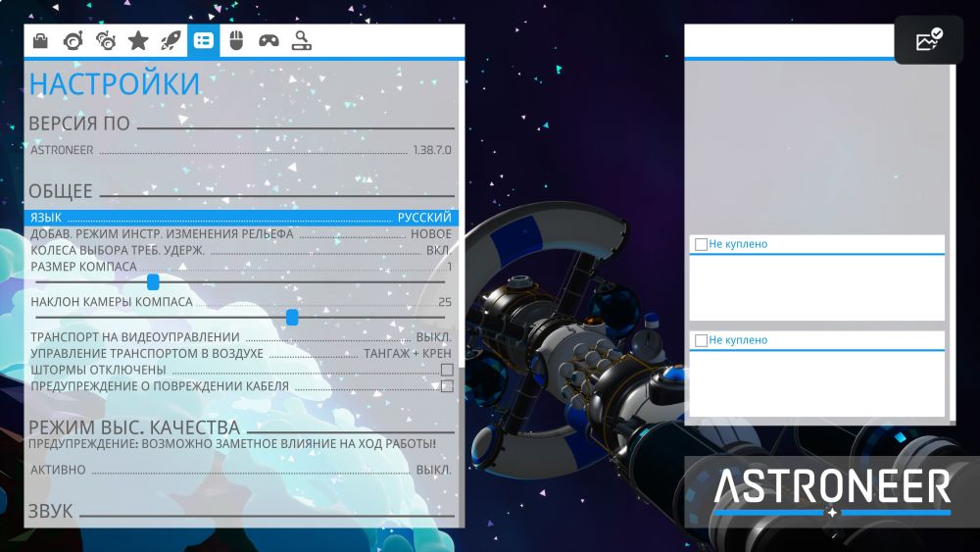Viewport: 980px width, 552px height.
Task: Select the settings list icon tab
Action: tap(203, 40)
